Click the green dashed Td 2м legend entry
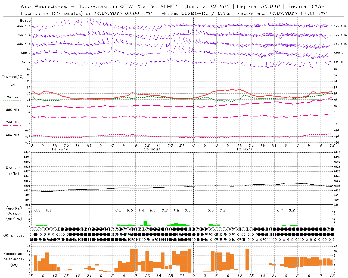 coord(13,99)
